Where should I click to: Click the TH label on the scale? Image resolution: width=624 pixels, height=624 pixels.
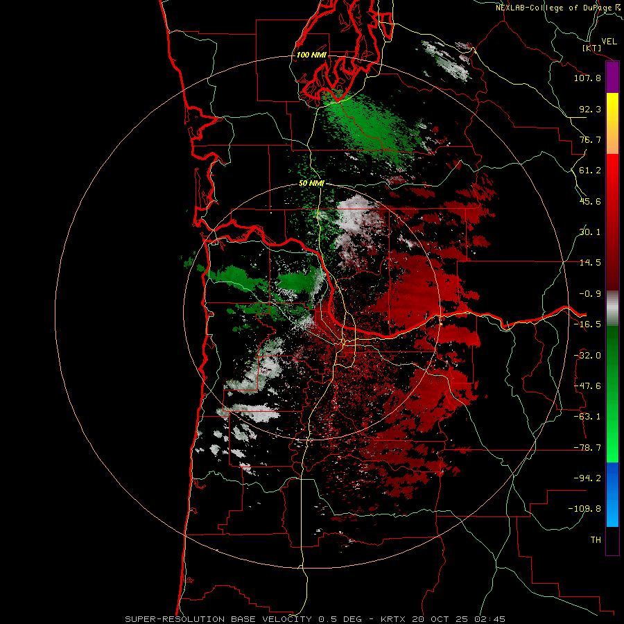pyautogui.click(x=596, y=540)
